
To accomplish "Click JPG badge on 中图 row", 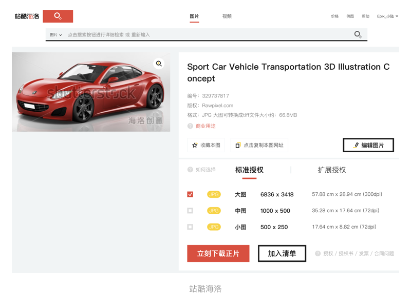I will tap(214, 211).
